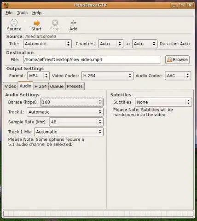The image size is (197, 221).
Task: Click the 'Duration: Auto' label
Action: click(174, 44)
